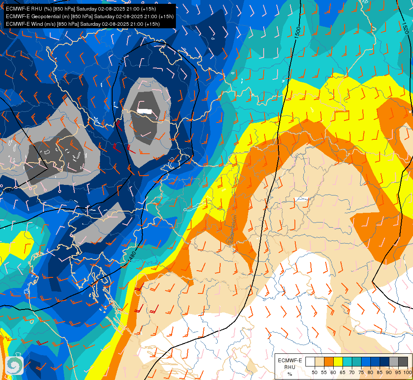413x380 pixels.
Task: Click the swirl logo icon in the map corner
Action: coord(14,366)
